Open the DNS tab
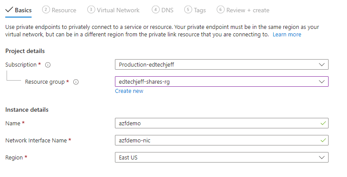 click(x=168, y=10)
